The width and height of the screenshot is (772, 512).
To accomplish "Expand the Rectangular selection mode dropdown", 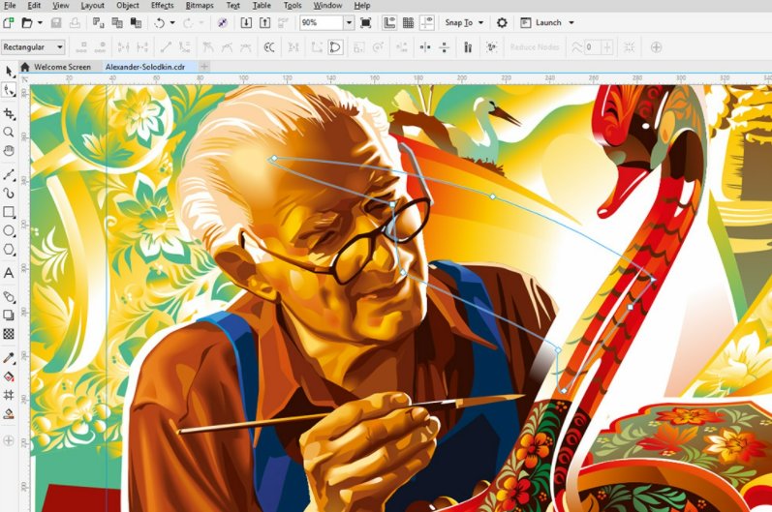I will pyautogui.click(x=60, y=46).
